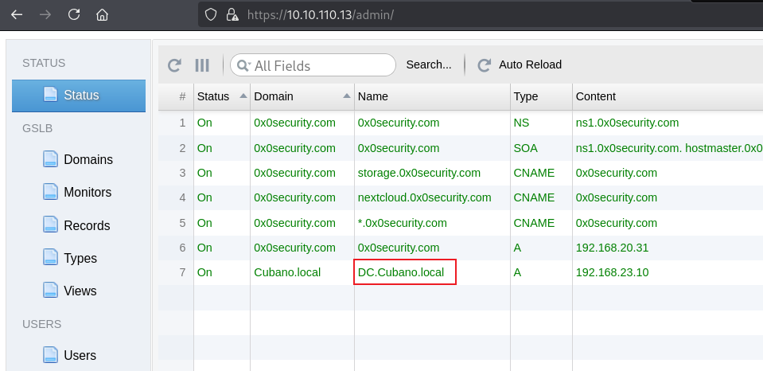Click the browser back arrow
The image size is (763, 371).
(16, 14)
